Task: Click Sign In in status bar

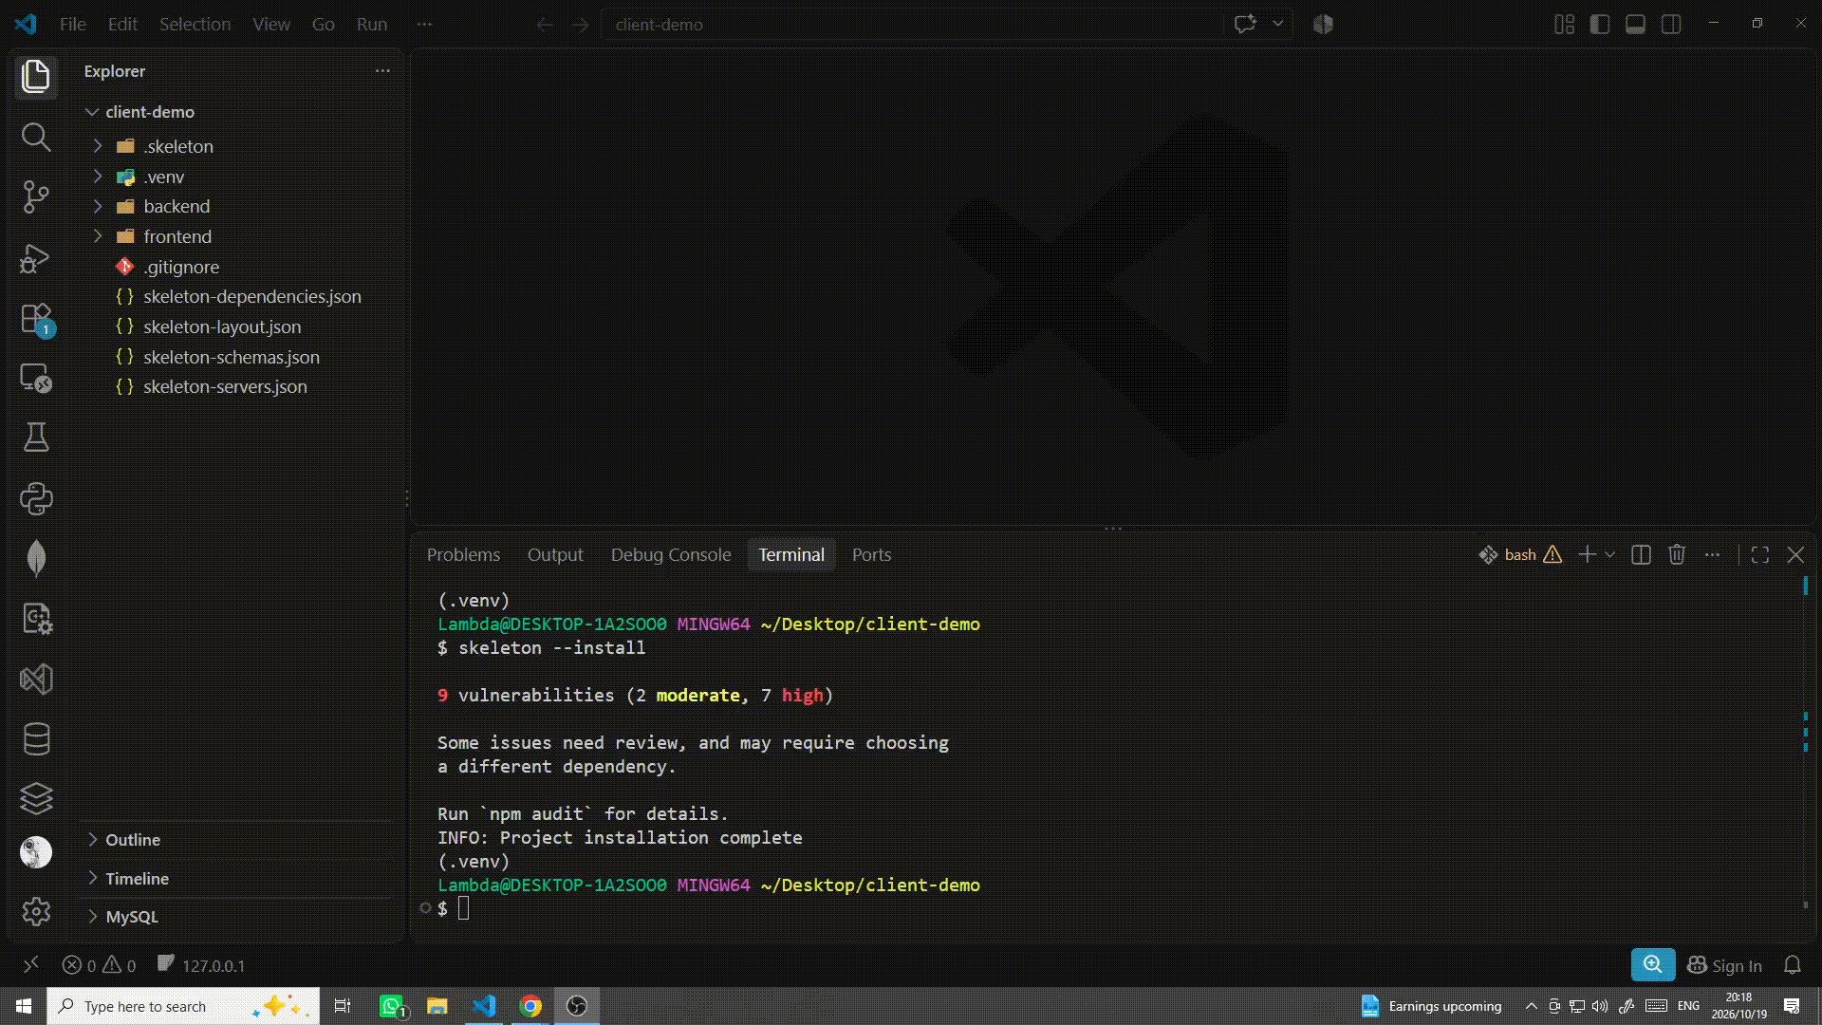Action: pos(1725,965)
